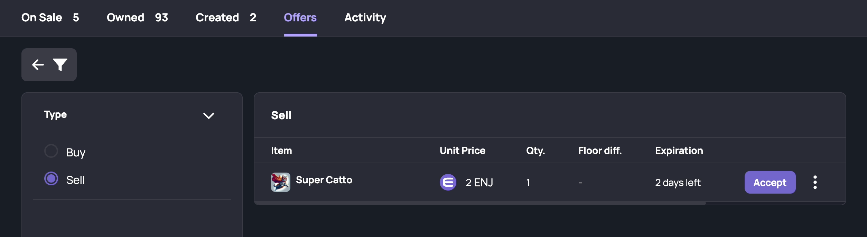Image resolution: width=867 pixels, height=237 pixels.
Task: Toggle the filter funnel icon
Action: click(x=60, y=65)
